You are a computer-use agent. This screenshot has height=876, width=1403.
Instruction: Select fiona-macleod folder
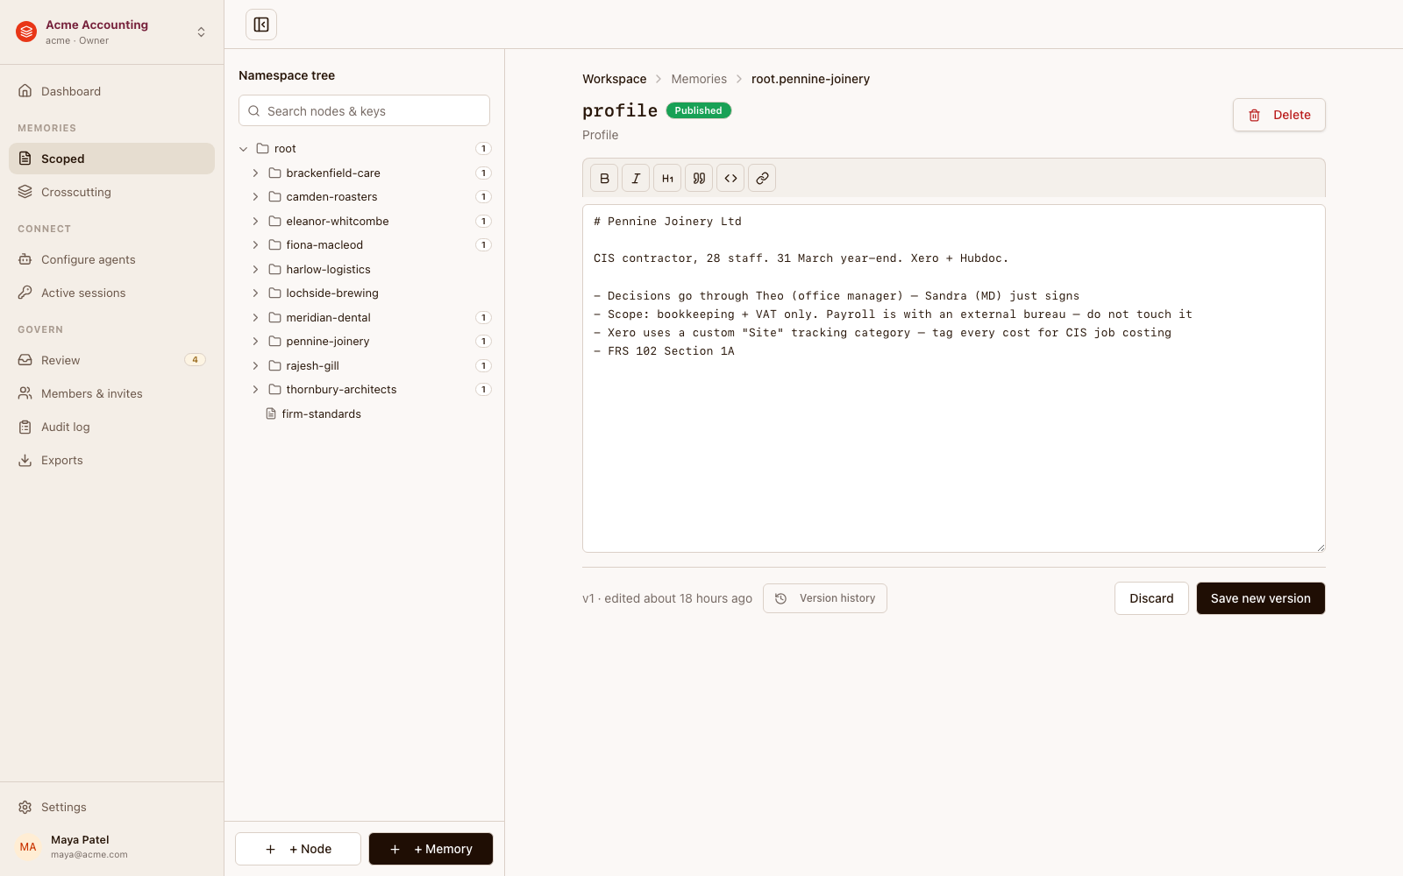click(x=316, y=245)
